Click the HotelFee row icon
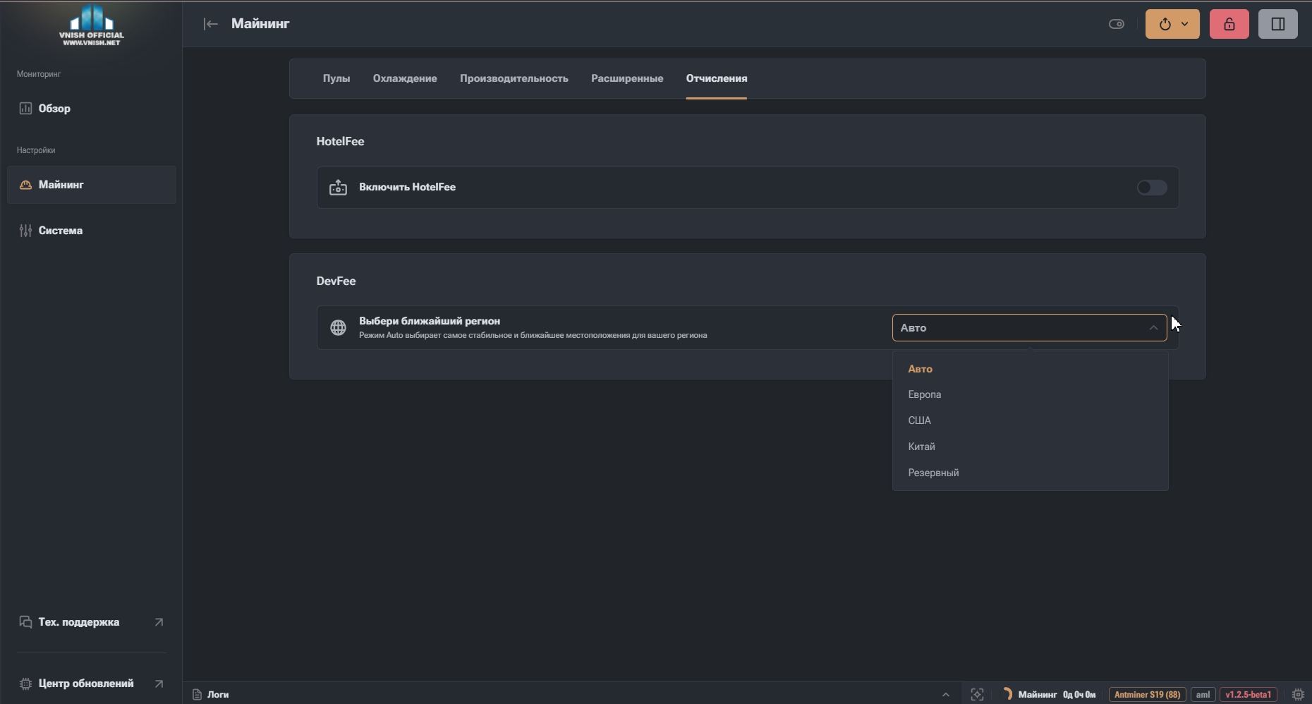This screenshot has height=704, width=1312. click(x=339, y=188)
